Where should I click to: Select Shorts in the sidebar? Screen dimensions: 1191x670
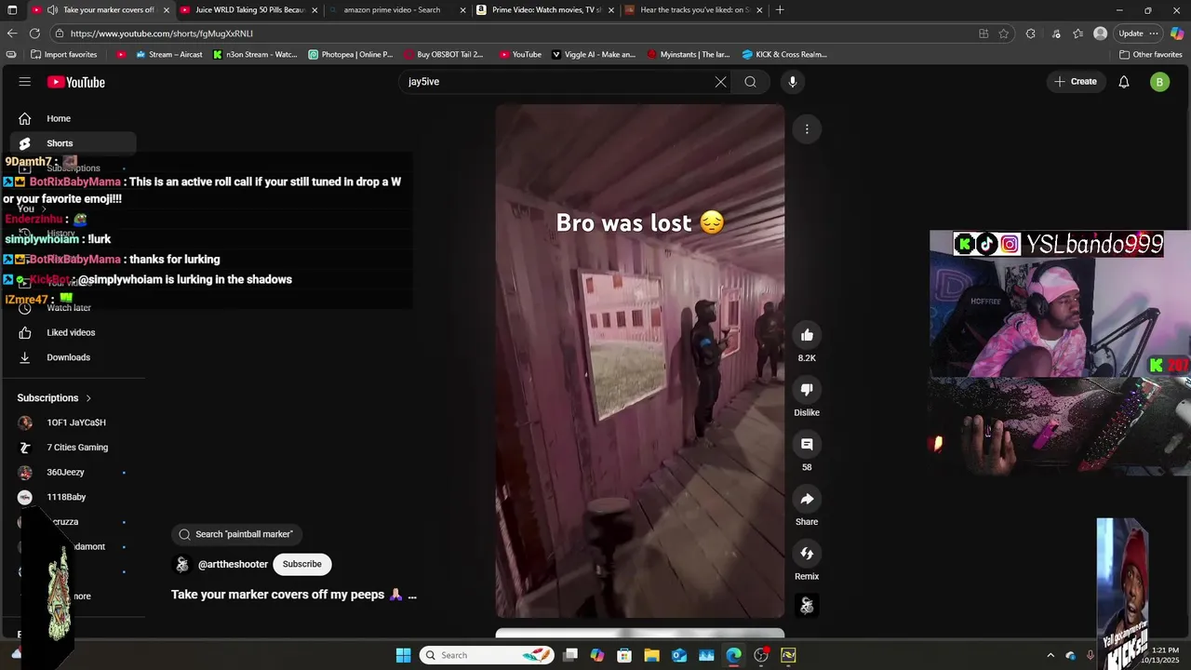click(73, 143)
